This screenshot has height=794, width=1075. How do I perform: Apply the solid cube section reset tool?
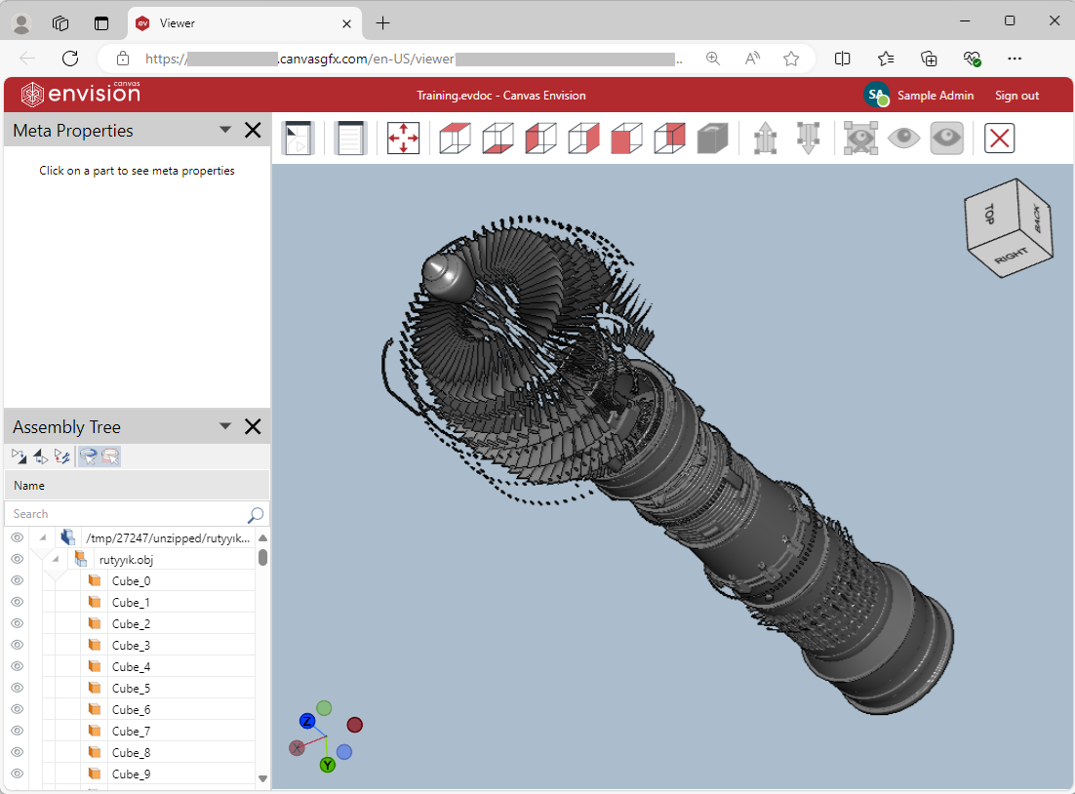713,138
